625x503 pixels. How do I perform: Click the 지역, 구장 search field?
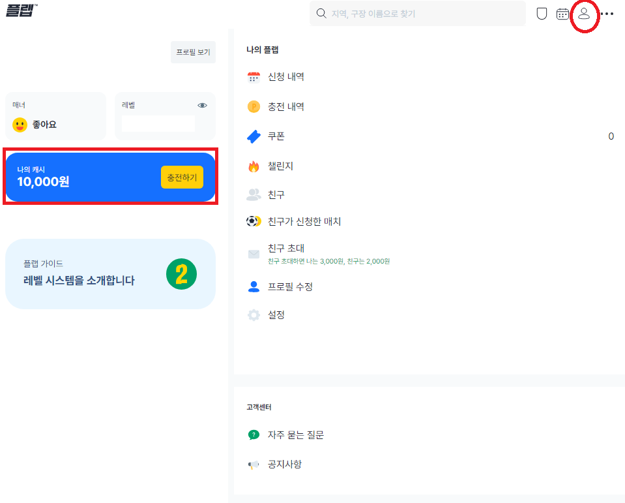point(417,13)
